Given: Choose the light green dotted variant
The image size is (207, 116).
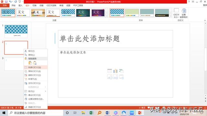Looking at the screenshot, I should [x=132, y=13].
